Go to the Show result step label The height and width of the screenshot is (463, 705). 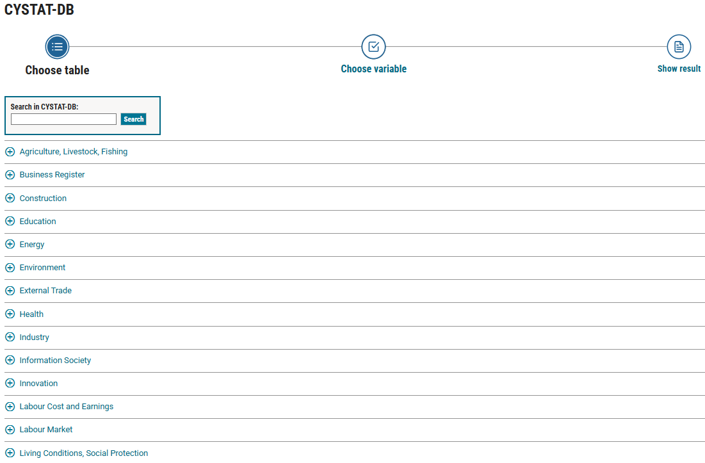point(679,69)
